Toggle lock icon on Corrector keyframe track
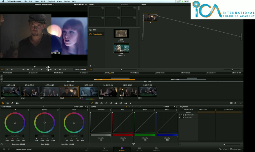 click(184, 115)
